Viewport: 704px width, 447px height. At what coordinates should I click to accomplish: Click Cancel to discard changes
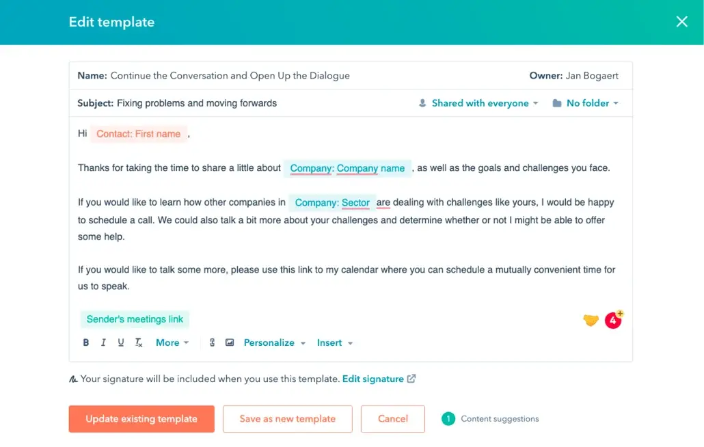point(392,419)
